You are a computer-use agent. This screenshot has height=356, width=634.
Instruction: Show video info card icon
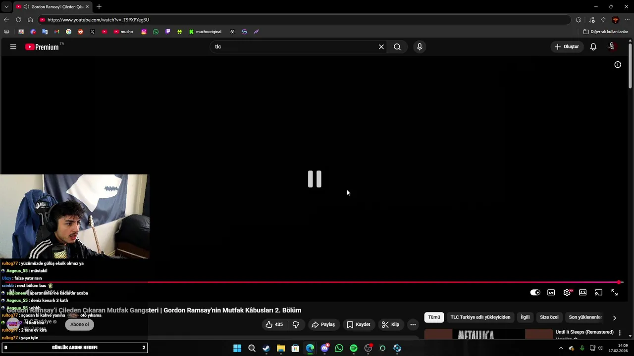point(618,65)
